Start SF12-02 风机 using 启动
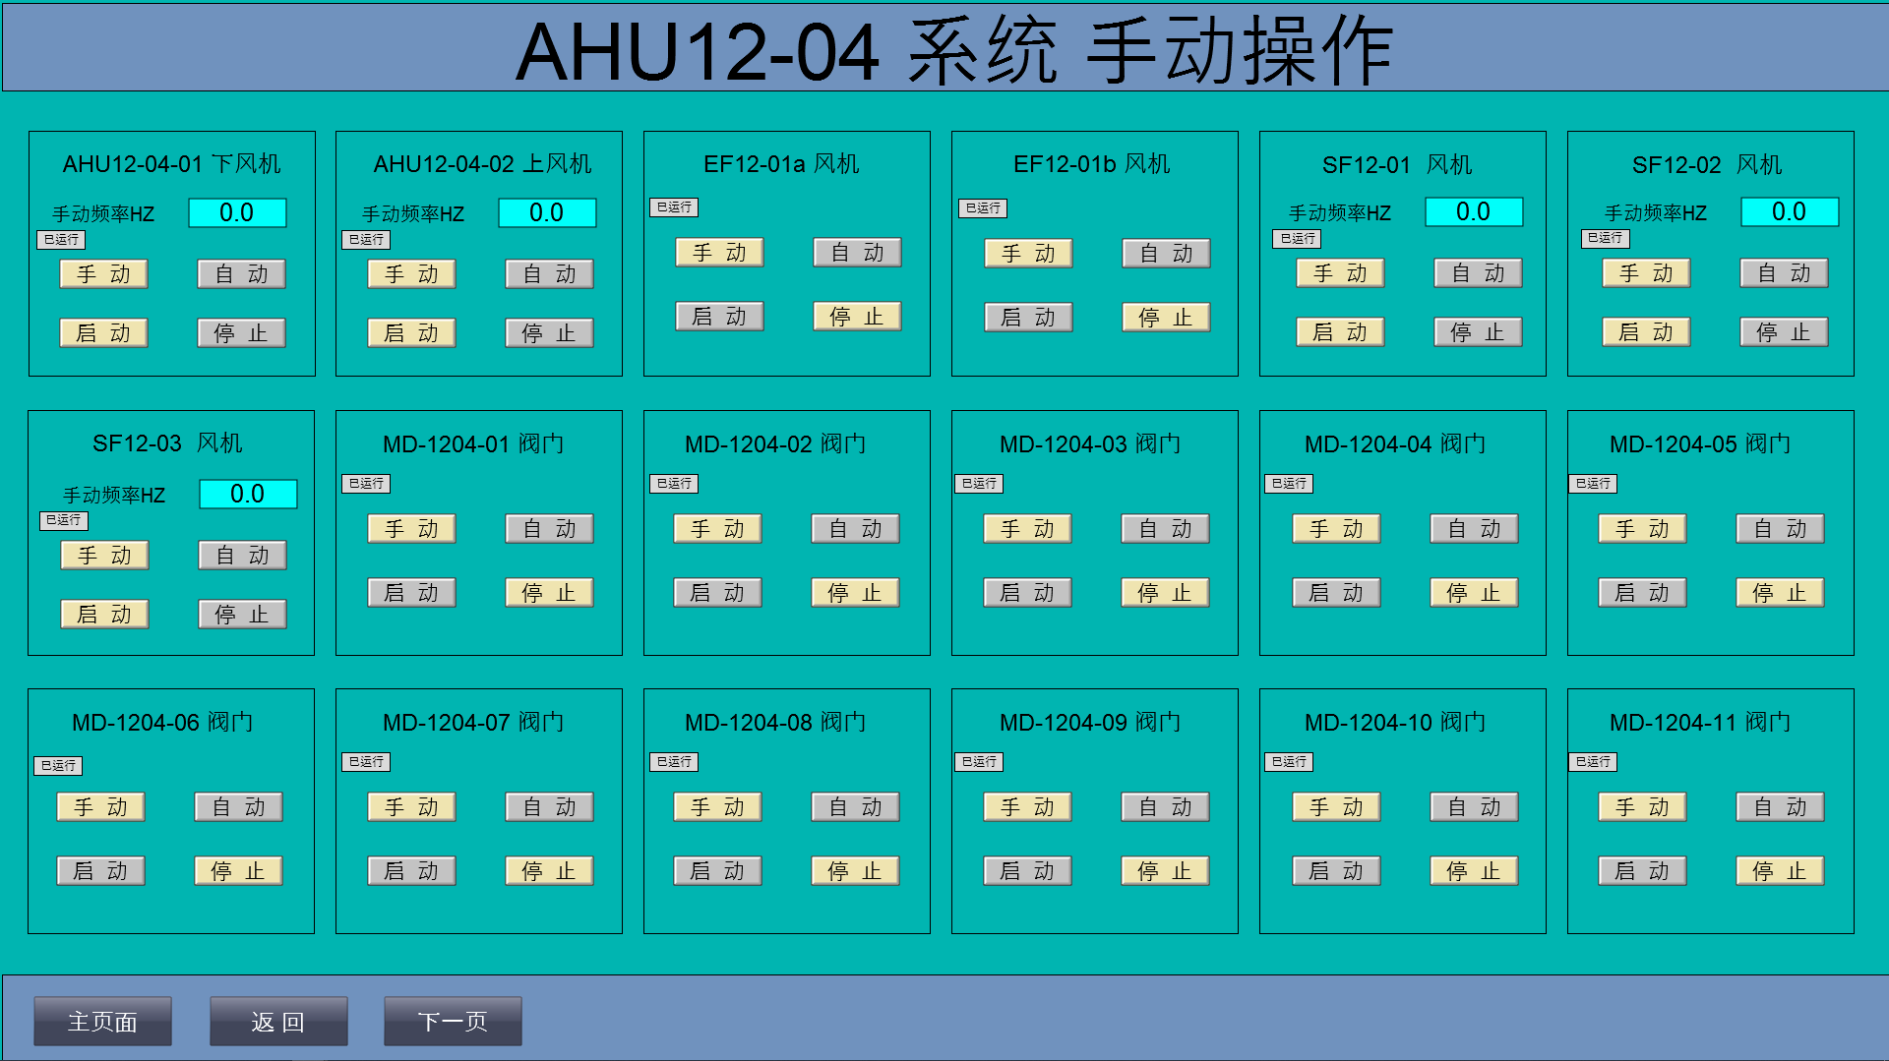1889x1061 pixels. (x=1644, y=331)
